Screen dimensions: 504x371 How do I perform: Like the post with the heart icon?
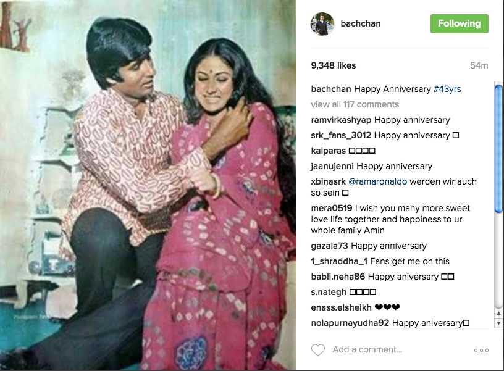click(x=318, y=350)
